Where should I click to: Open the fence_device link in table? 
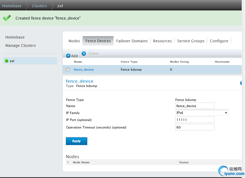click(x=84, y=70)
